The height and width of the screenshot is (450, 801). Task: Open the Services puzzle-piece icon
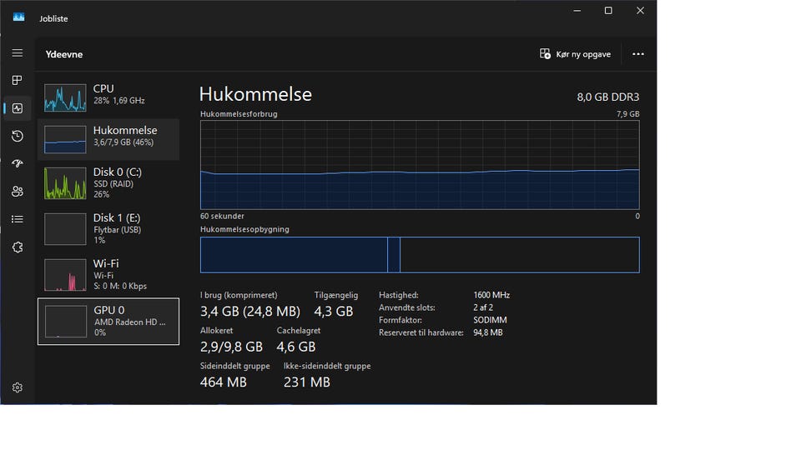click(18, 247)
